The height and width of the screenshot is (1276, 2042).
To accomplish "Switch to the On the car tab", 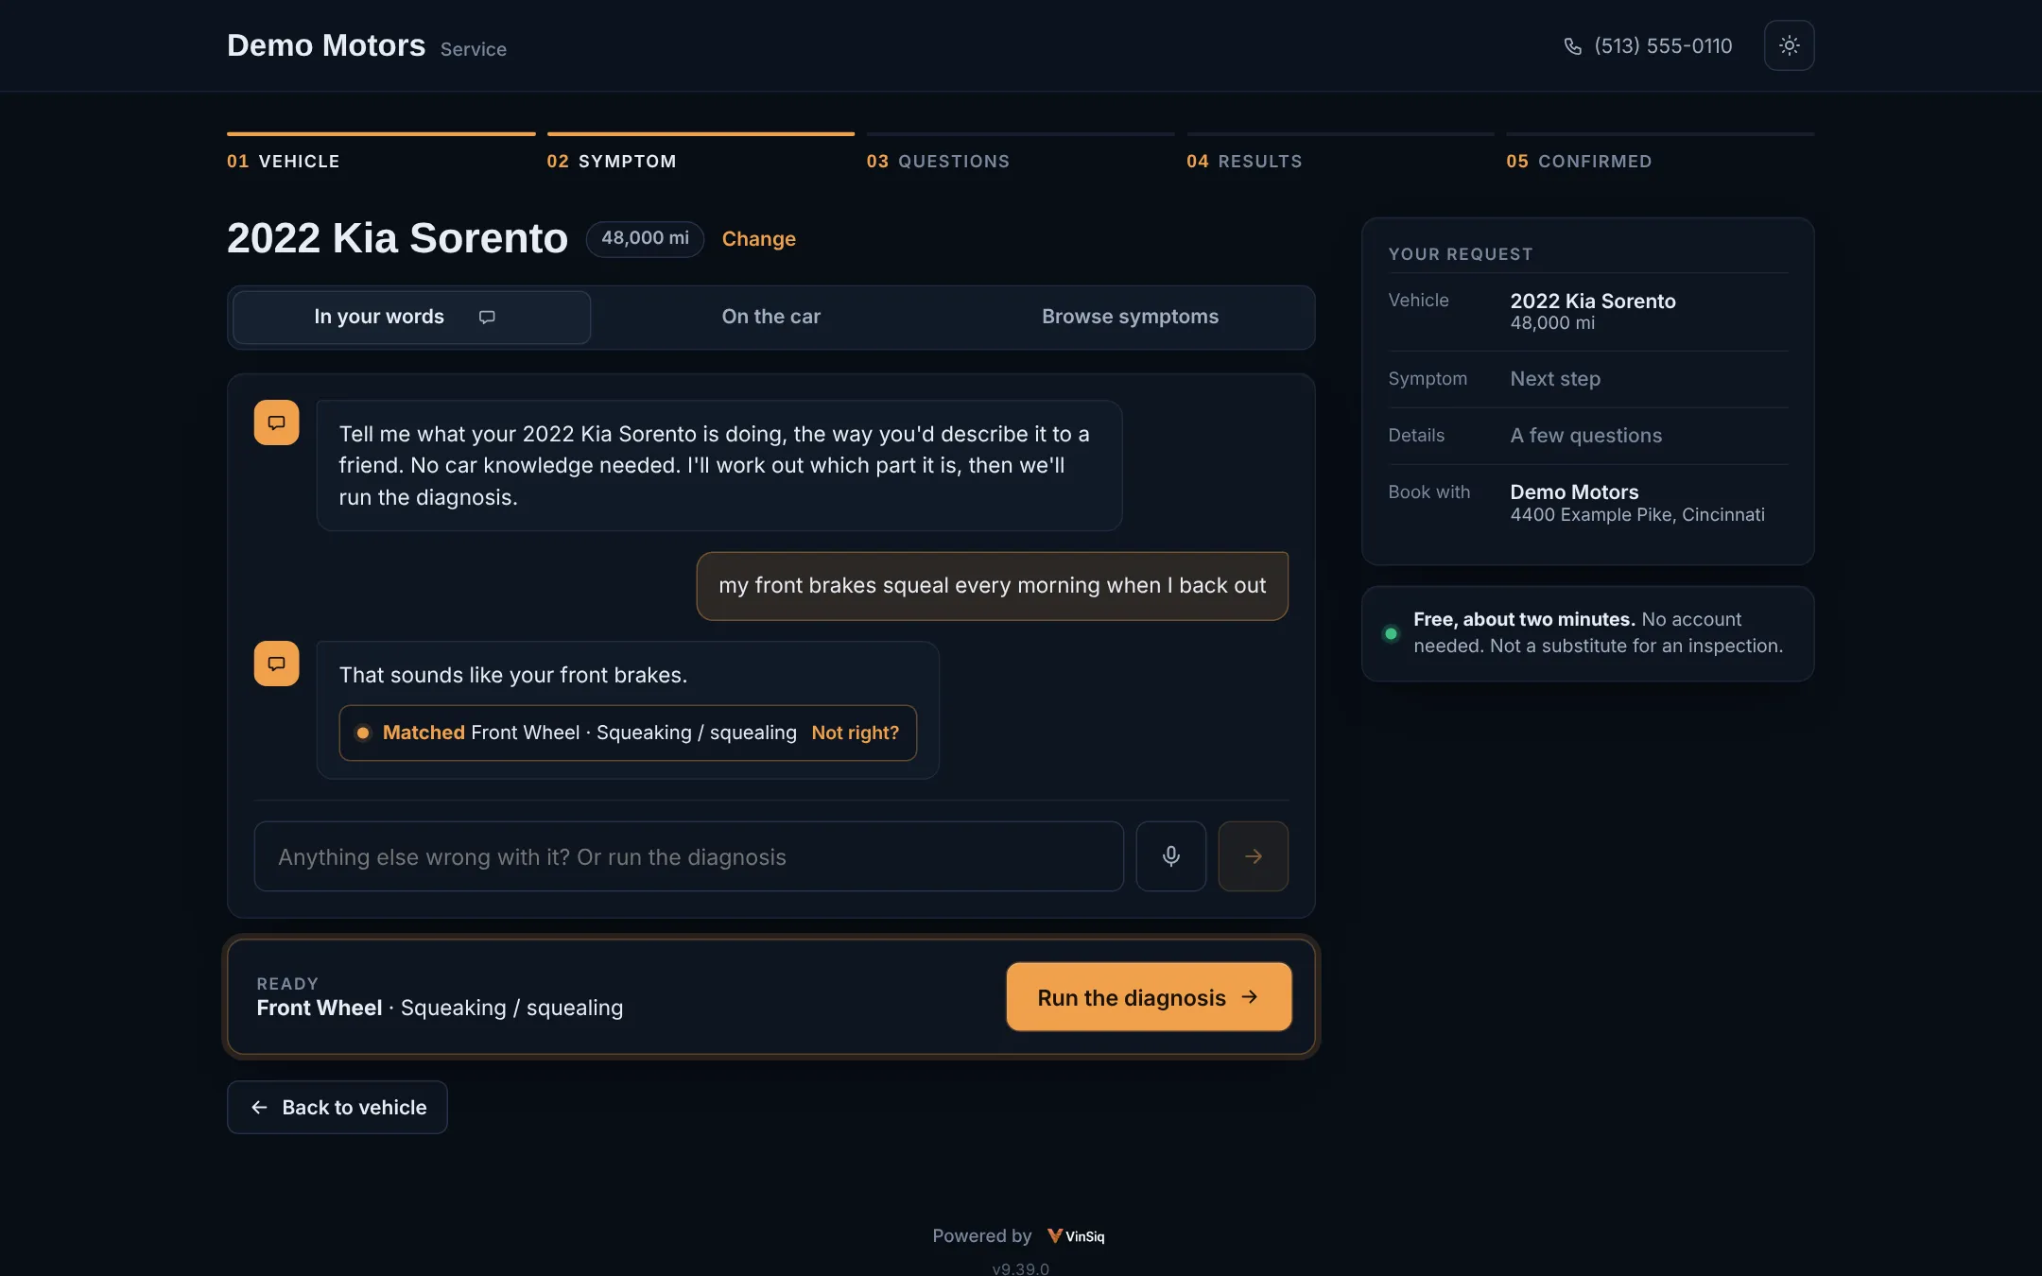I will point(770,317).
